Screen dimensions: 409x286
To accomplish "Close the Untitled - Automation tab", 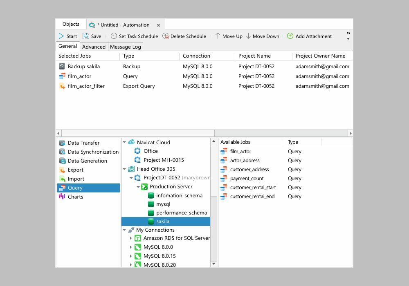I will pos(158,25).
